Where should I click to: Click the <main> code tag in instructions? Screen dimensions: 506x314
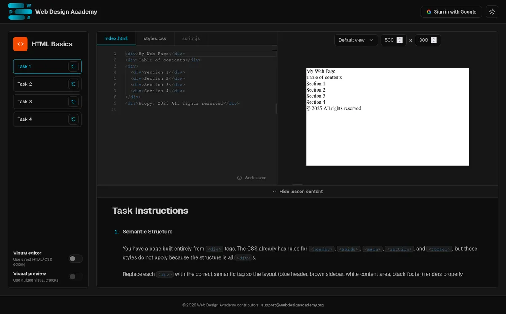(373, 249)
